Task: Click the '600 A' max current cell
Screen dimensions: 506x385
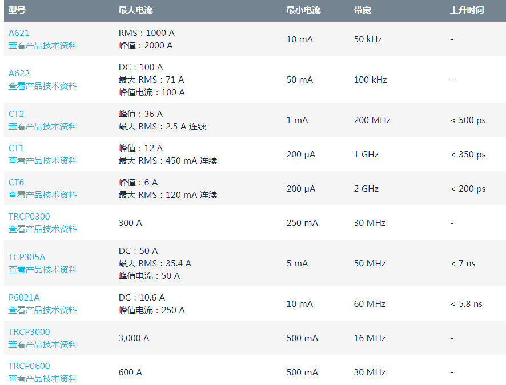Action: pos(130,372)
